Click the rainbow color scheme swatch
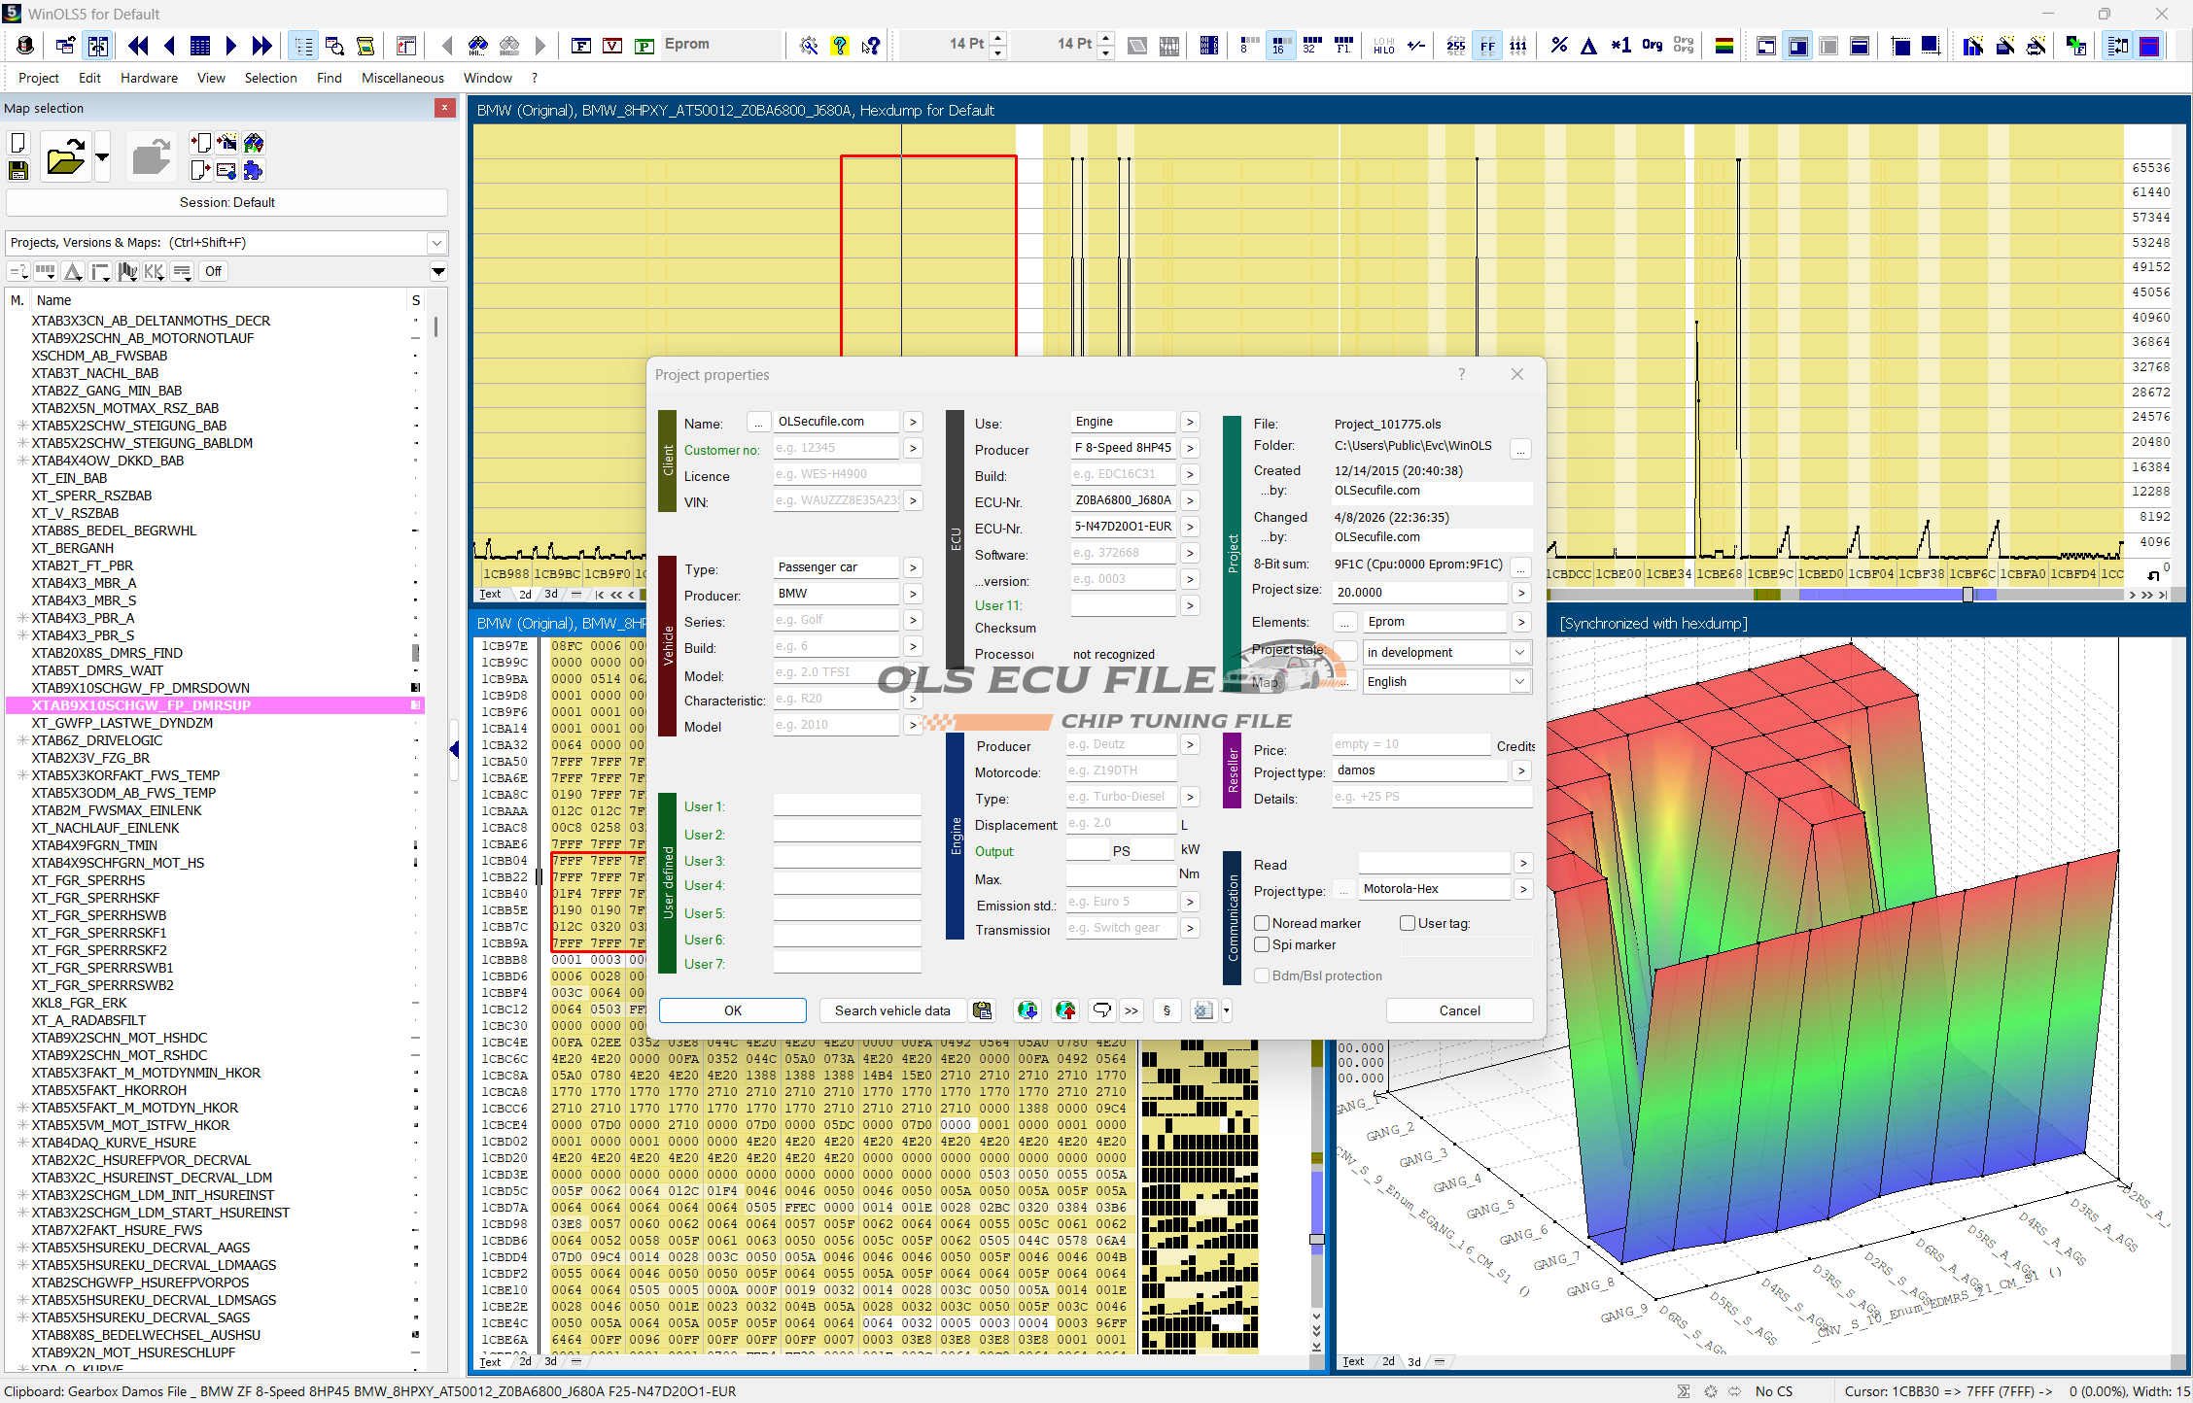 (x=1723, y=46)
